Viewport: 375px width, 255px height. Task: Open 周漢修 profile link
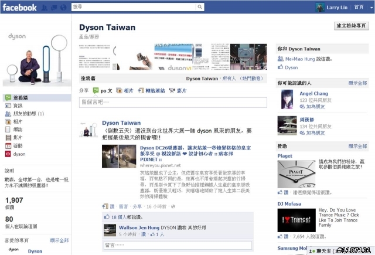[x=307, y=120]
